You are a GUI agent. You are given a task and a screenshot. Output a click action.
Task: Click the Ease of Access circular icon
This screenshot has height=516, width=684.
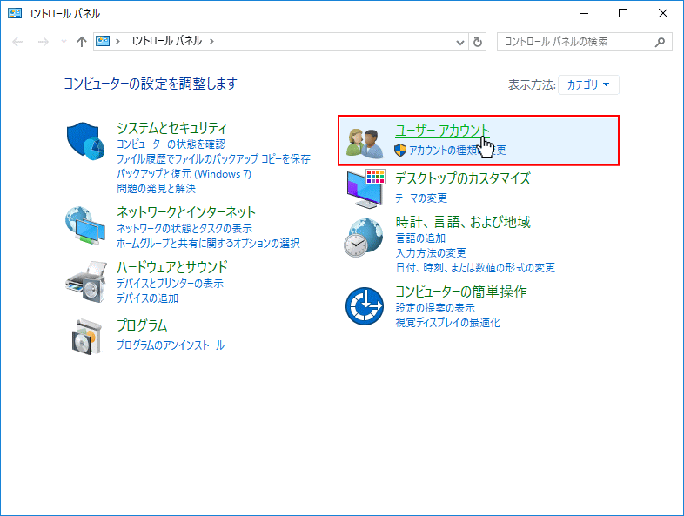click(x=365, y=306)
